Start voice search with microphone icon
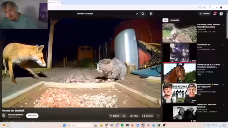The width and height of the screenshot is (228, 128). tap(151, 14)
